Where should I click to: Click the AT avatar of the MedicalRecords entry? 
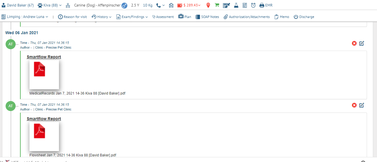11,44
